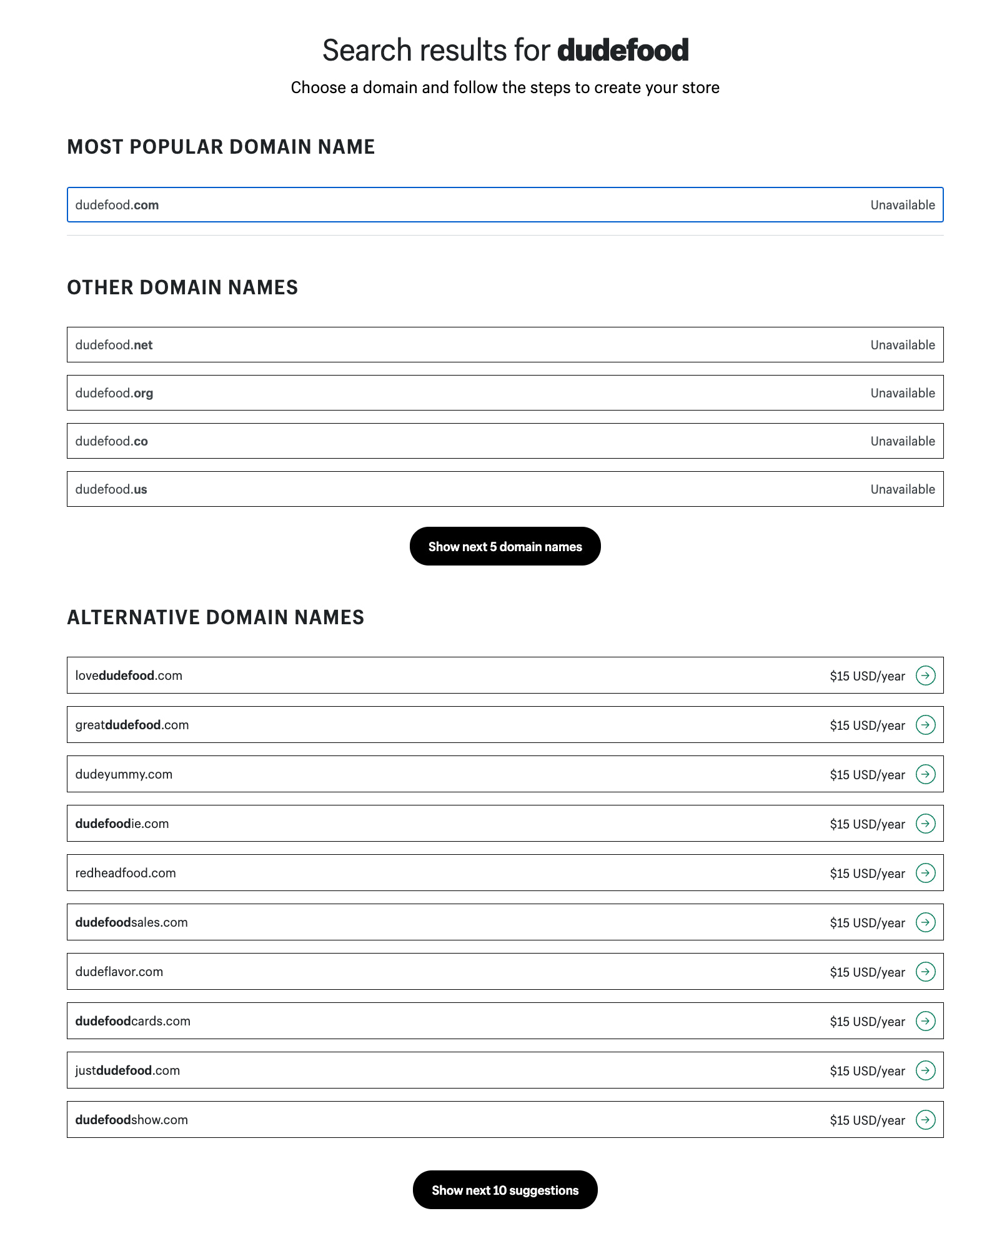The width and height of the screenshot is (1002, 1241).
Task: Pick redheadfood.com using its arrow icon
Action: [x=925, y=873]
